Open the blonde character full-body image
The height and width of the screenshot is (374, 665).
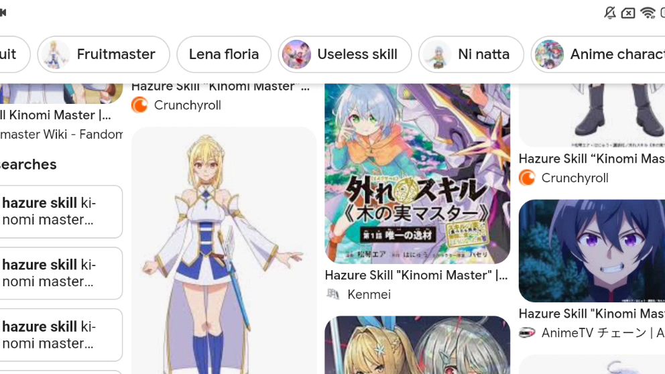(x=224, y=250)
